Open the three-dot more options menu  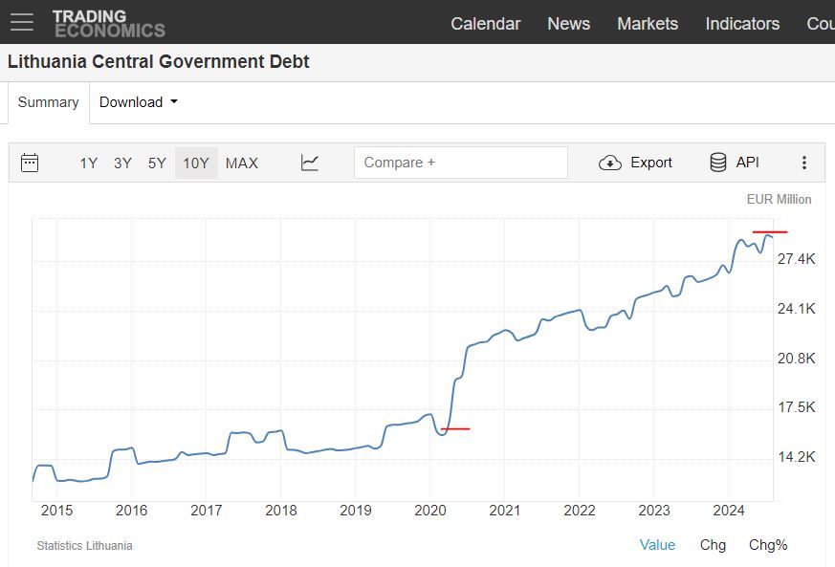coord(804,163)
